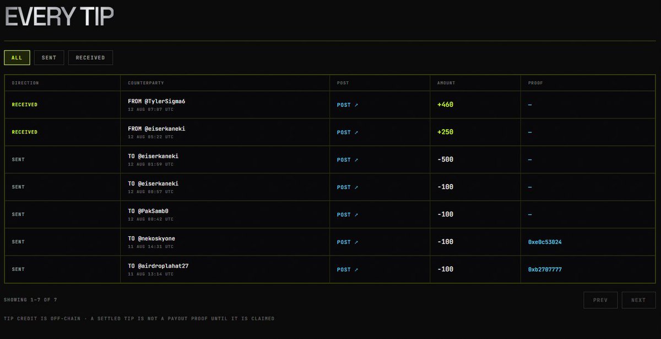The height and width of the screenshot is (339, 661).
Task: Click SENT label in @PakSamb0 row
Action: tap(18, 214)
